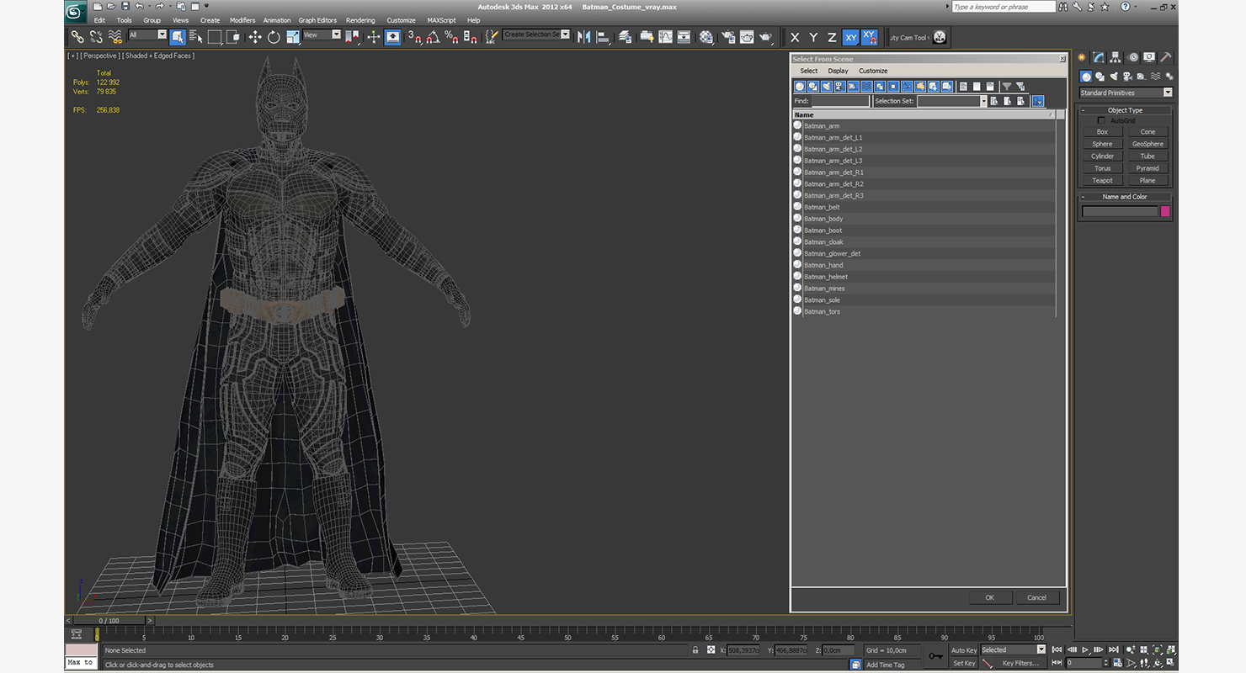Image resolution: width=1246 pixels, height=673 pixels.
Task: Open the Modifiers menu
Action: click(242, 20)
